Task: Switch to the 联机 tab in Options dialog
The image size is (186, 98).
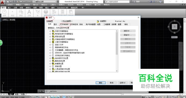Action: [x=126, y=24]
